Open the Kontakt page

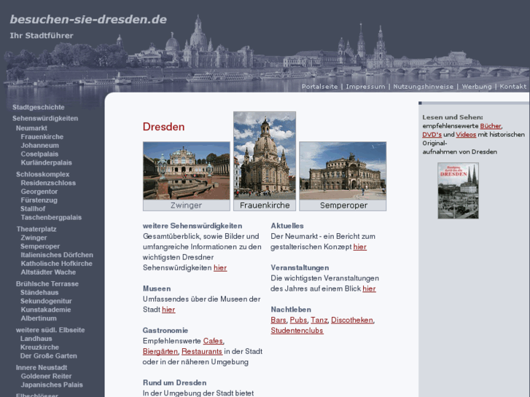point(513,87)
